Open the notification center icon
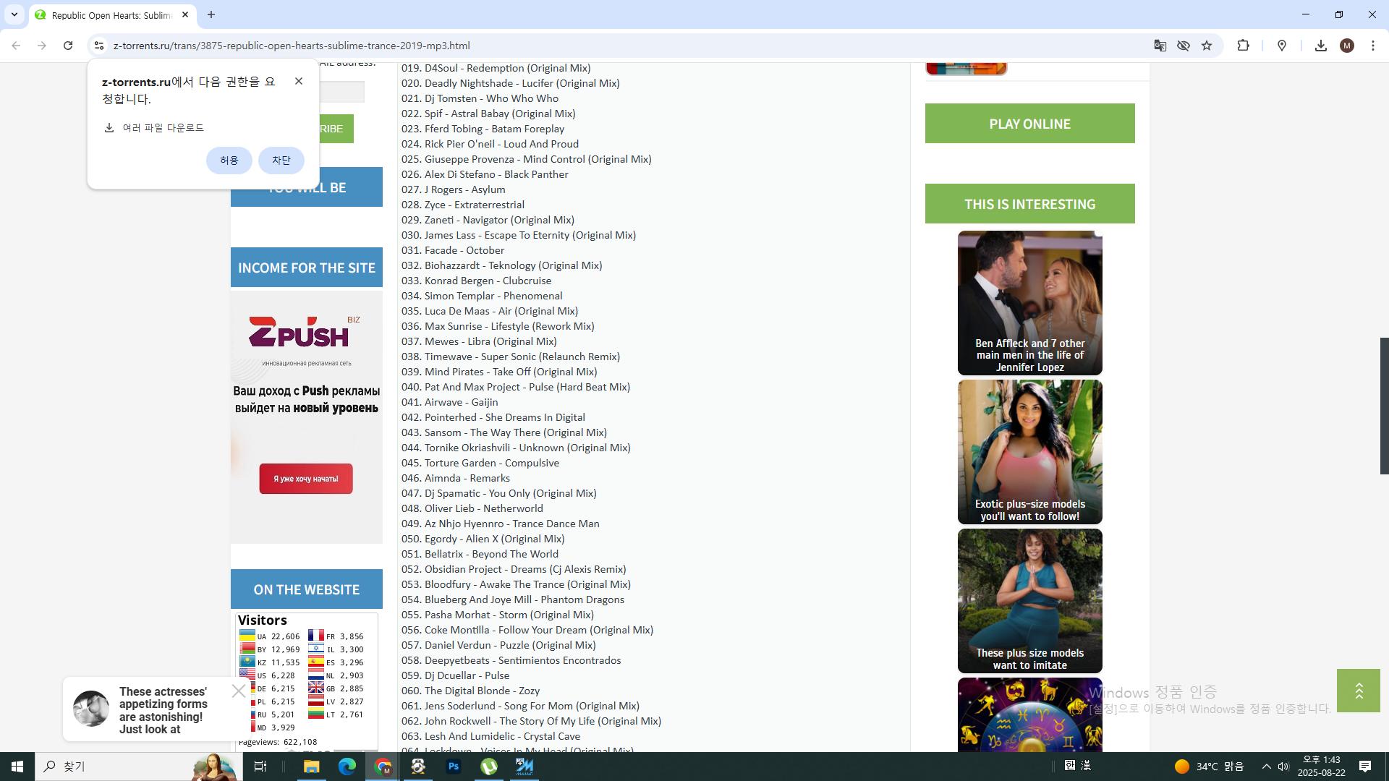Viewport: 1389px width, 781px height. [x=1365, y=767]
